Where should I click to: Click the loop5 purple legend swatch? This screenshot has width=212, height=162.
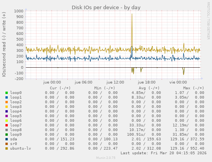[7, 116]
